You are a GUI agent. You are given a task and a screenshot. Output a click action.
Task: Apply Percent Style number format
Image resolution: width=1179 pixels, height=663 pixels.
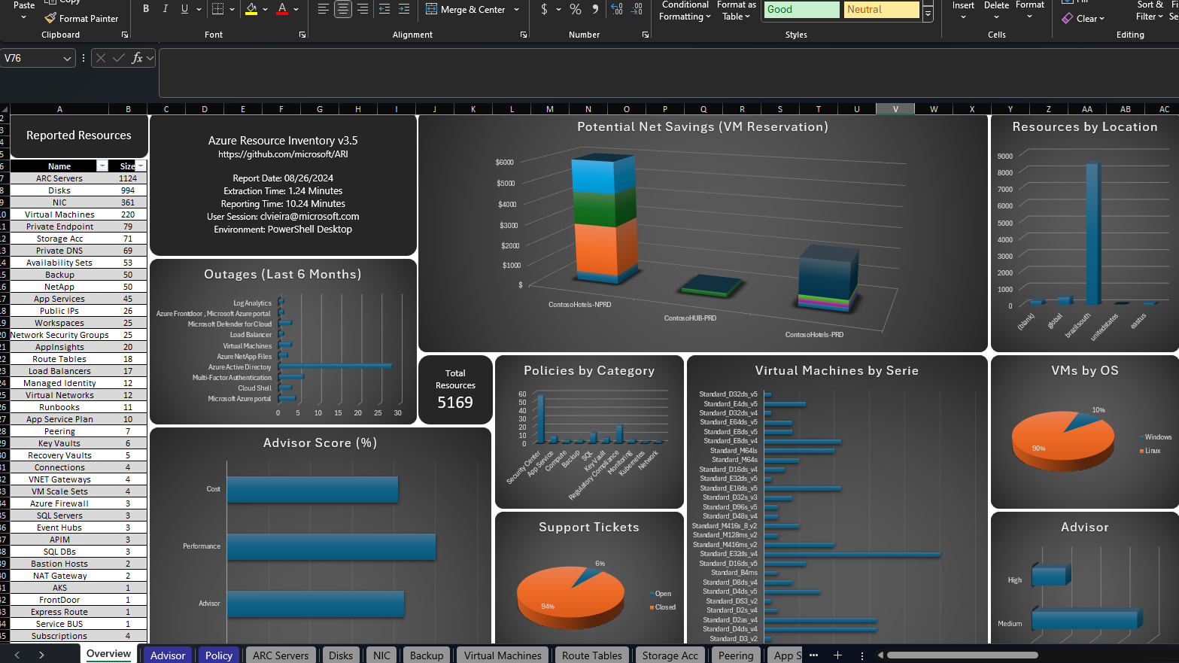point(576,9)
